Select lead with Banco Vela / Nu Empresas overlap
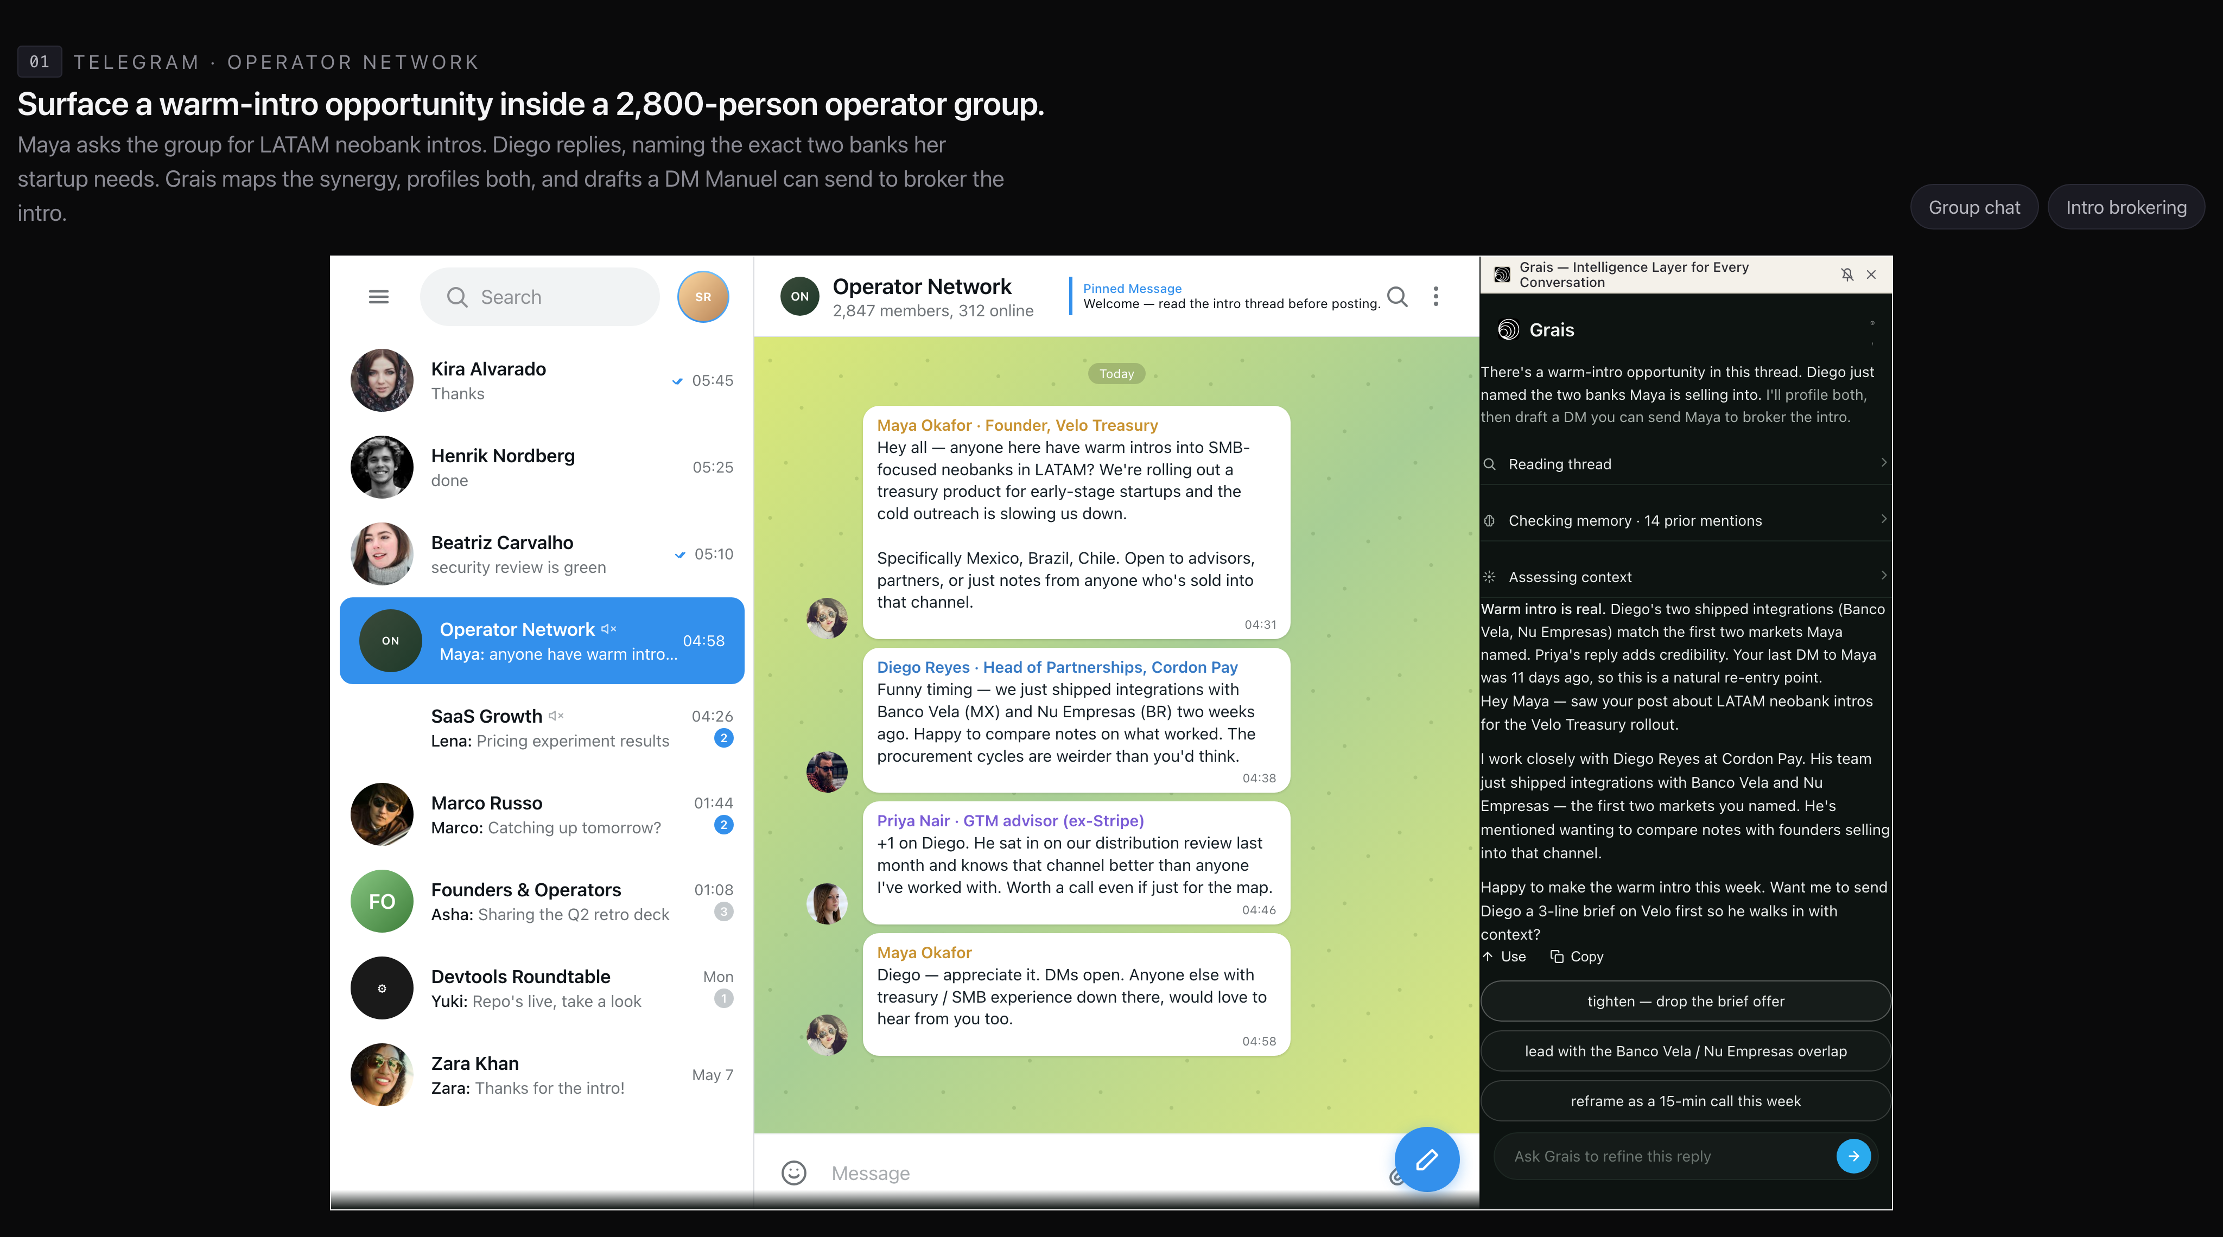The width and height of the screenshot is (2223, 1237). 1685,1051
